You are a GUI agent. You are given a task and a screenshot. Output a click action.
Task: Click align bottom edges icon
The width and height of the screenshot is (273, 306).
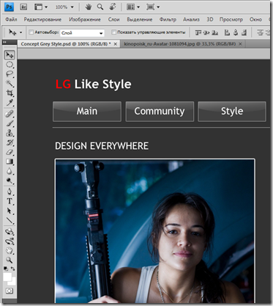[x=214, y=32]
